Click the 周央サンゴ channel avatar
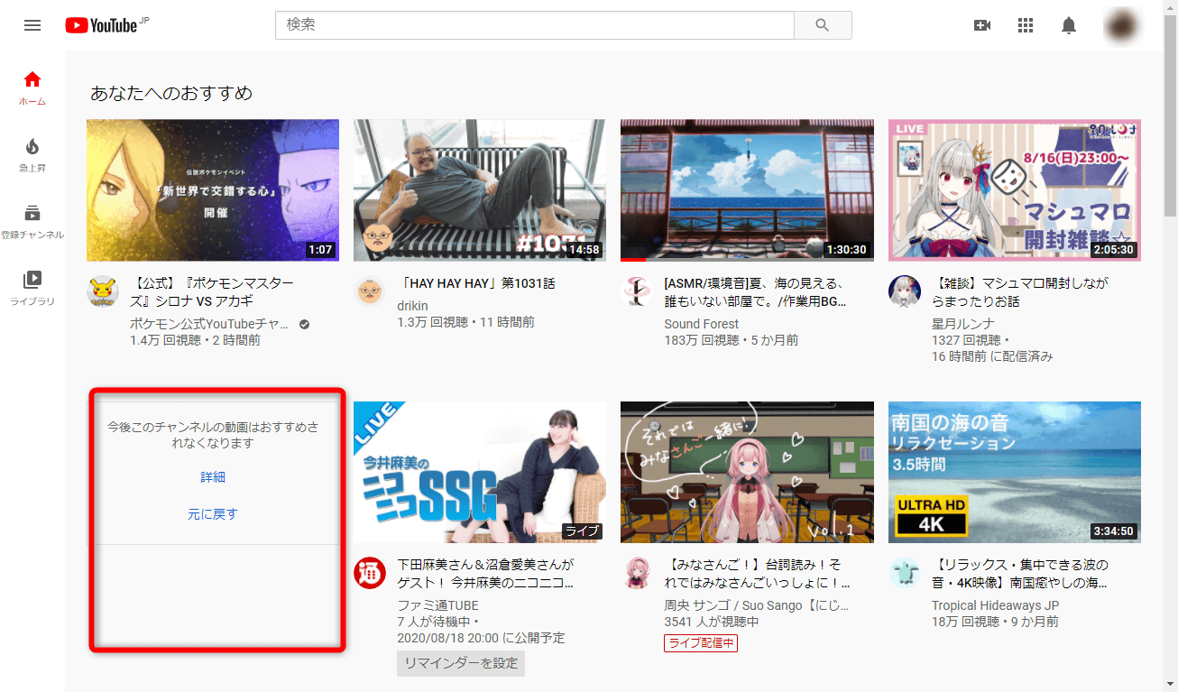This screenshot has width=1178, height=692. click(x=637, y=573)
